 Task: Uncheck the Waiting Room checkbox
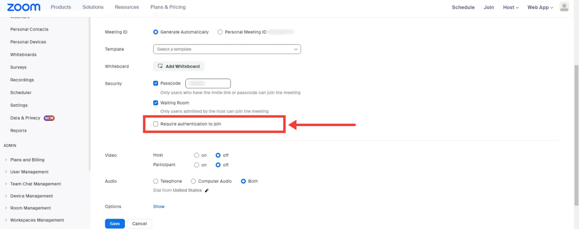click(x=156, y=103)
